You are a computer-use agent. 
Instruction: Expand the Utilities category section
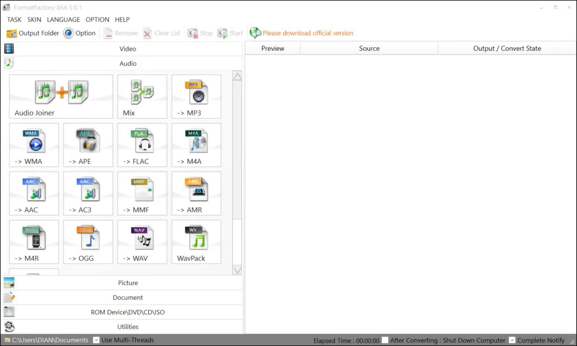pos(127,327)
